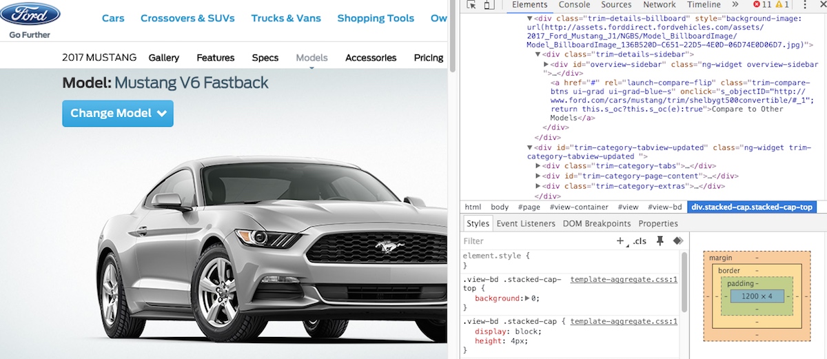Open the Timeline panel tab
The image size is (827, 359).
pos(704,5)
